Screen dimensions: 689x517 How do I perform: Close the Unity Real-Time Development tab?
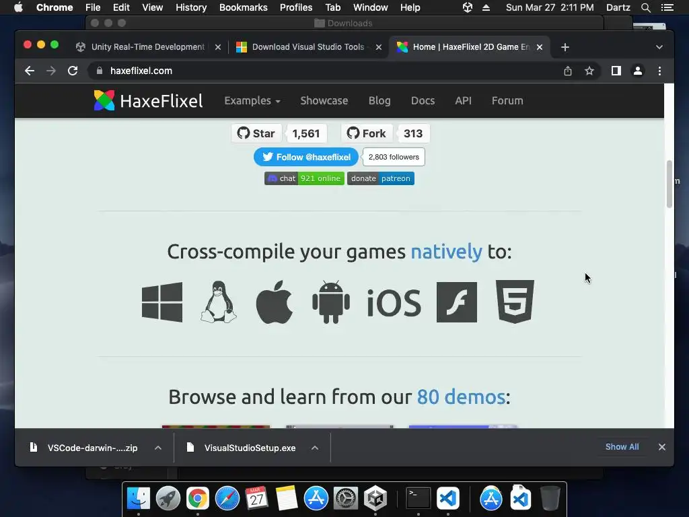218,47
